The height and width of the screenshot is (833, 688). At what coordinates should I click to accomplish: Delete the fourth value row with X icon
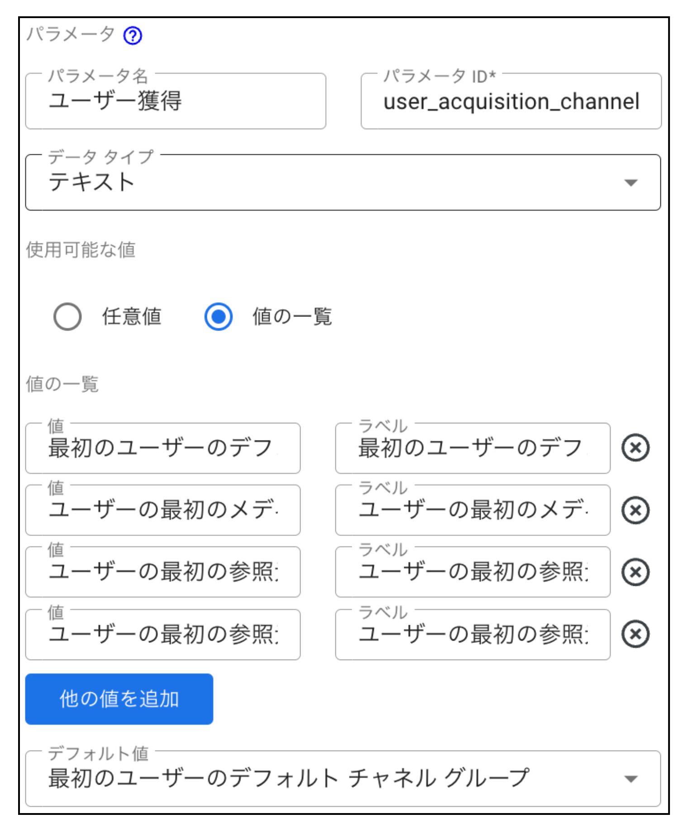(x=635, y=634)
